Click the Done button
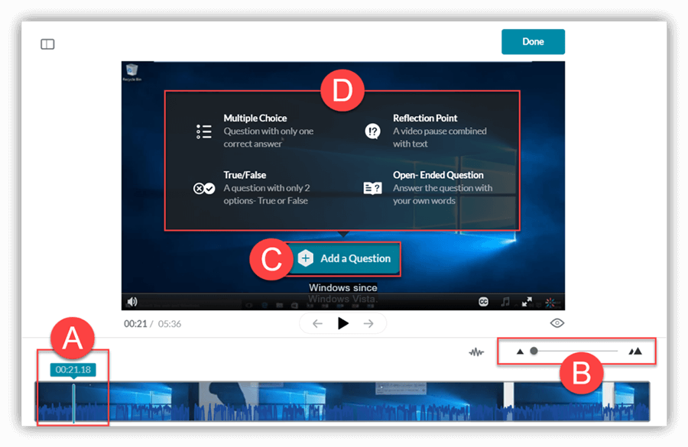Image resolution: width=688 pixels, height=447 pixels. click(x=533, y=42)
